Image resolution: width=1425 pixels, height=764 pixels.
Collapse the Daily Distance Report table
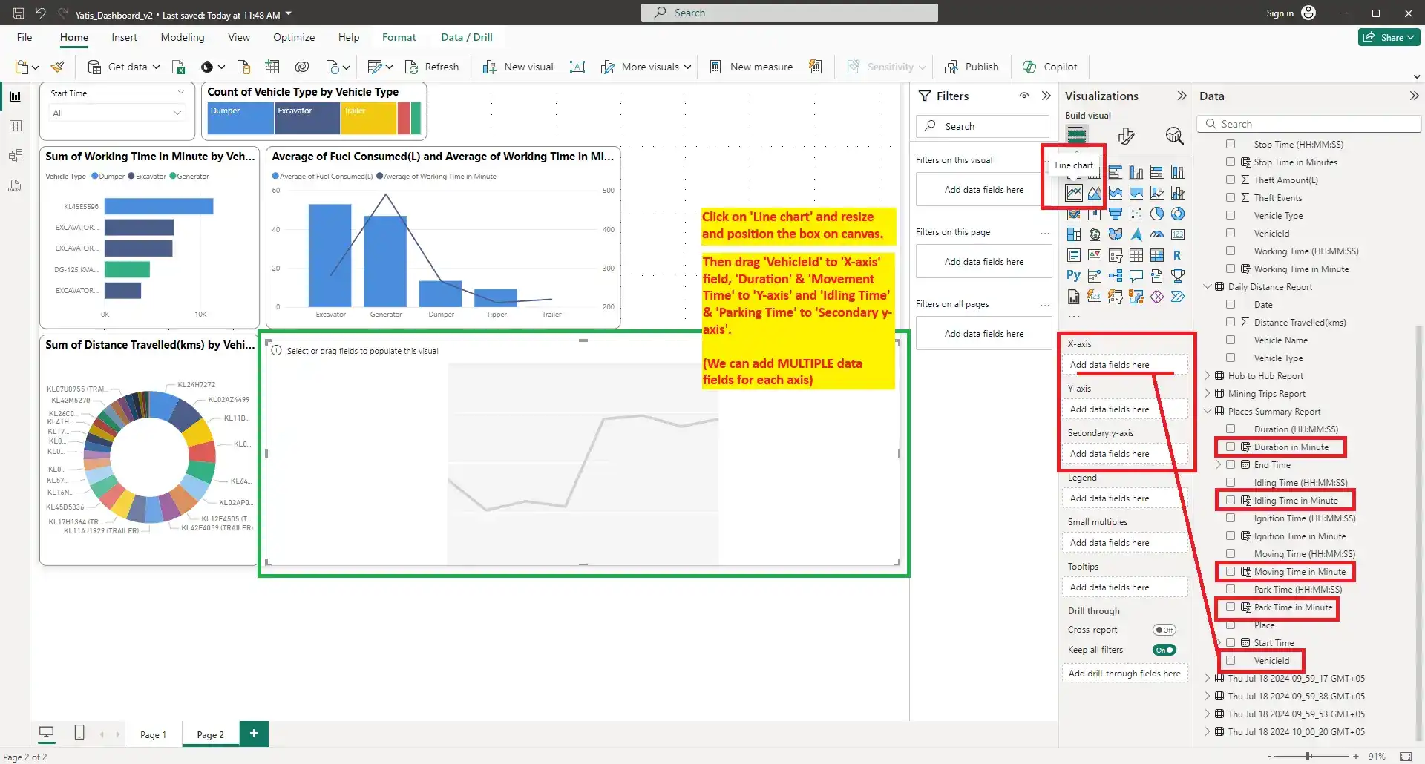click(1208, 287)
